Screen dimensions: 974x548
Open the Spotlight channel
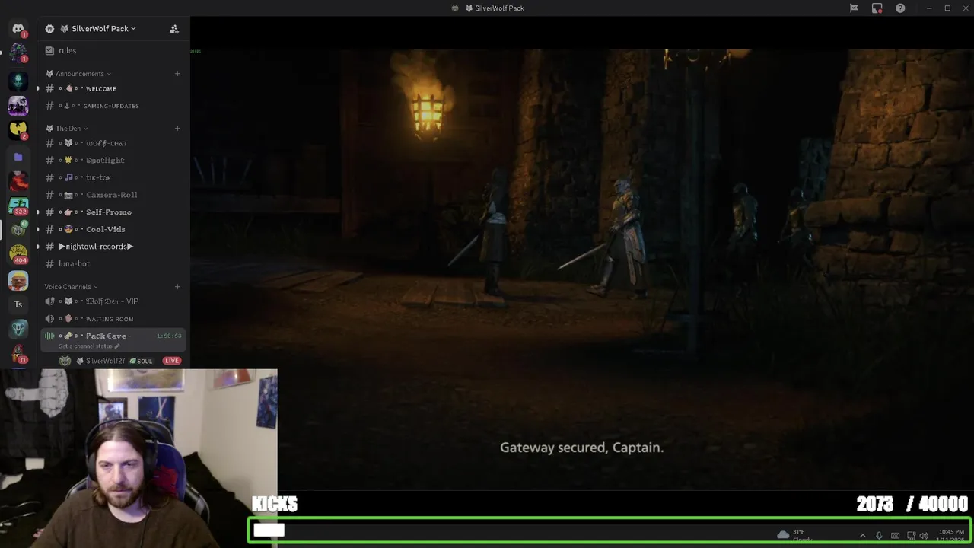[x=114, y=161]
